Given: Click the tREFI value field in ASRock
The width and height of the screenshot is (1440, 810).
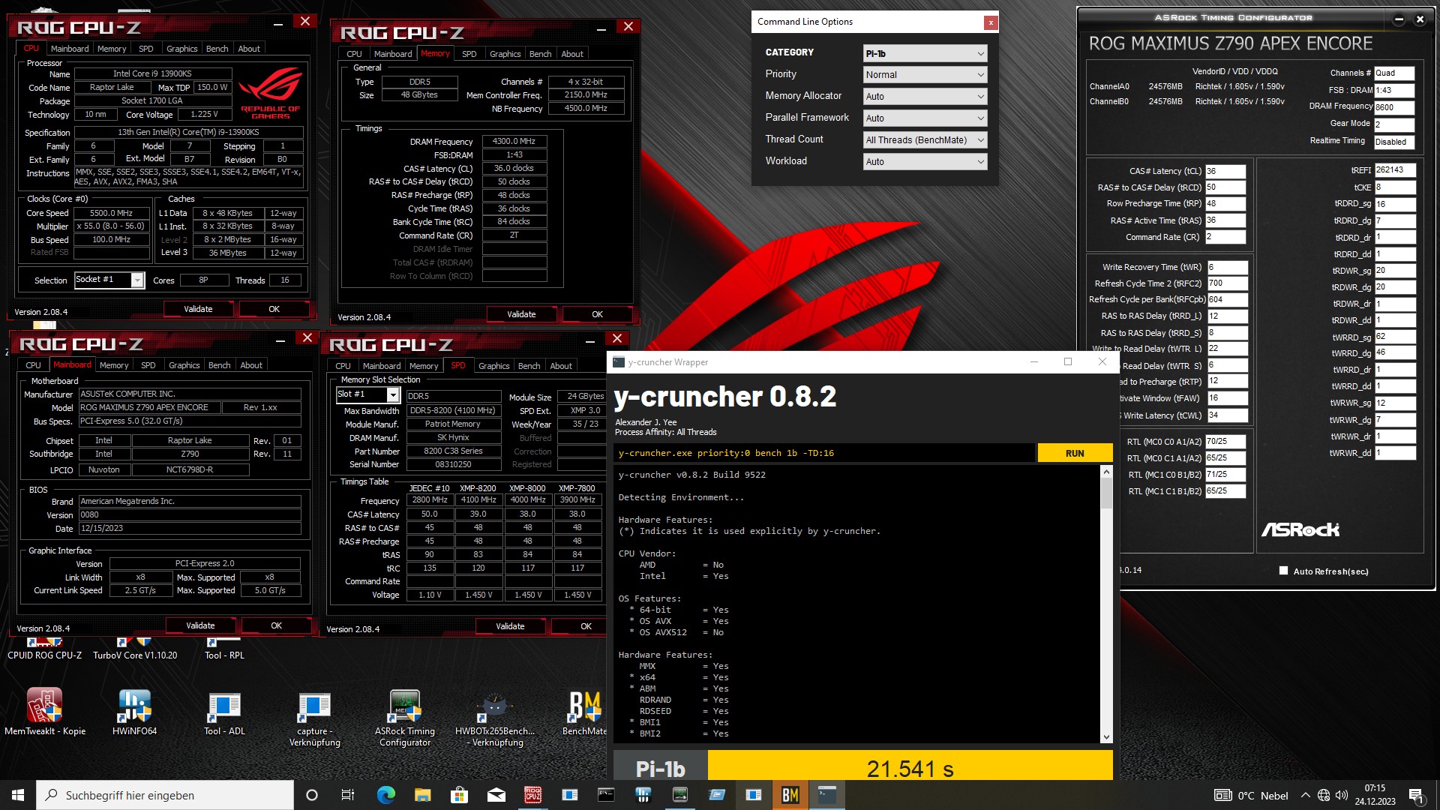Looking at the screenshot, I should point(1395,170).
